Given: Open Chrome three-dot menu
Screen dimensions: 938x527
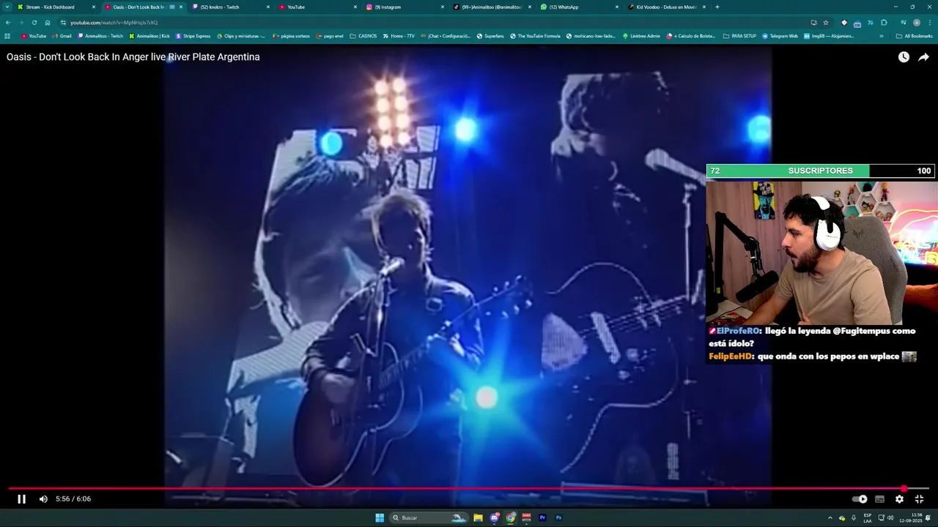Looking at the screenshot, I should pos(930,23).
